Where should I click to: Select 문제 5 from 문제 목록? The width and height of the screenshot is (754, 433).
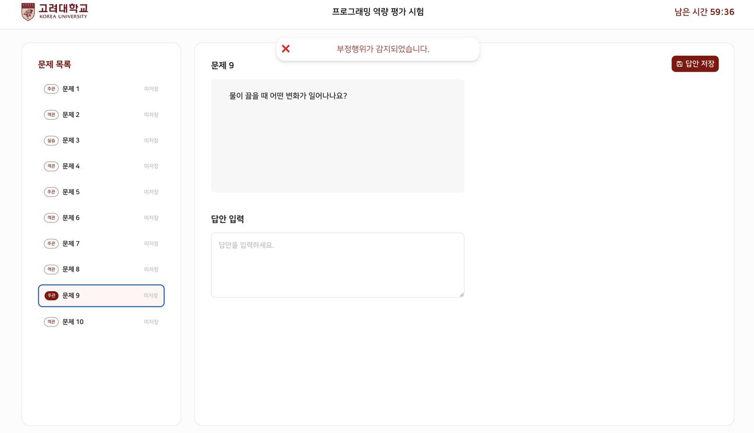tap(70, 192)
